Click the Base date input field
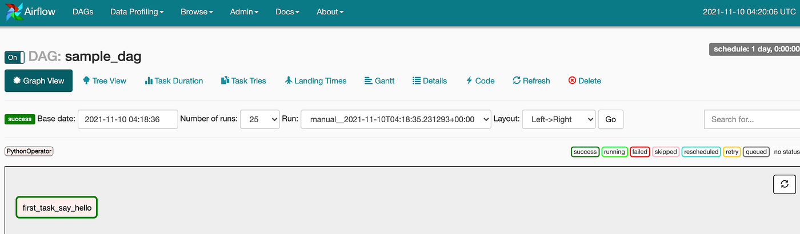 [127, 119]
